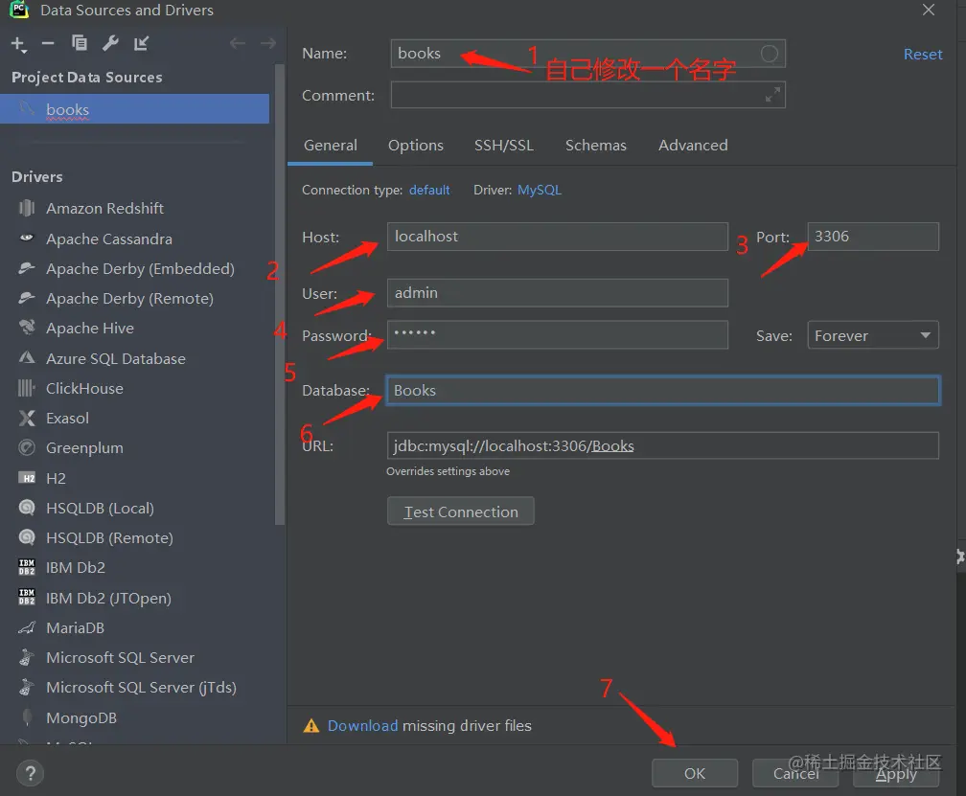Click the Test Connection button
966x796 pixels.
[x=460, y=512]
